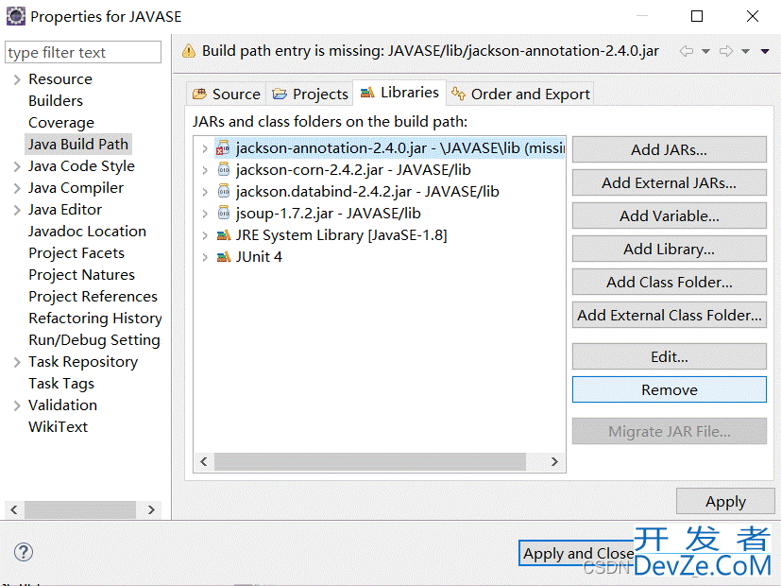Click the sidebar scroll right arrow
This screenshot has width=781, height=586.
tap(151, 509)
